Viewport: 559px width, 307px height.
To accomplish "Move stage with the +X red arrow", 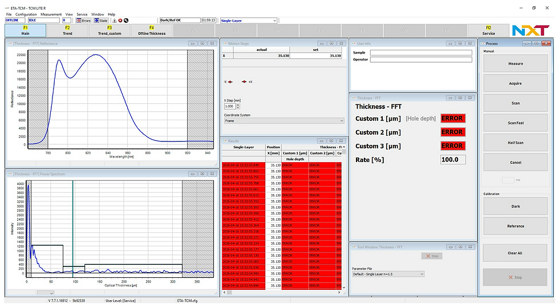I will (244, 82).
